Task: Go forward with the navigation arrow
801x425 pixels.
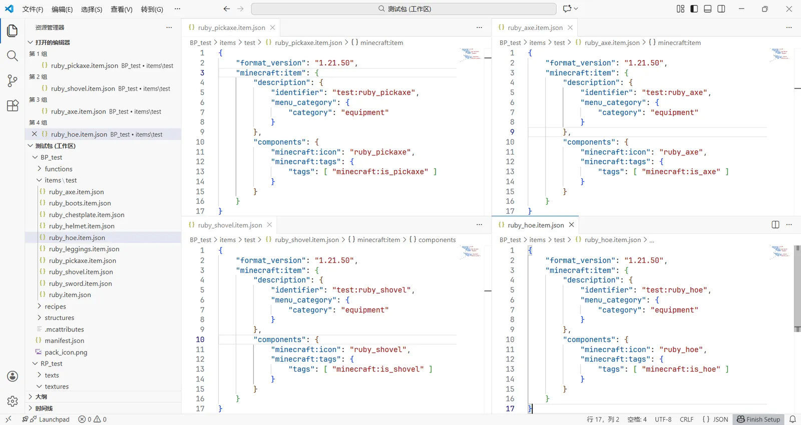Action: 240,9
